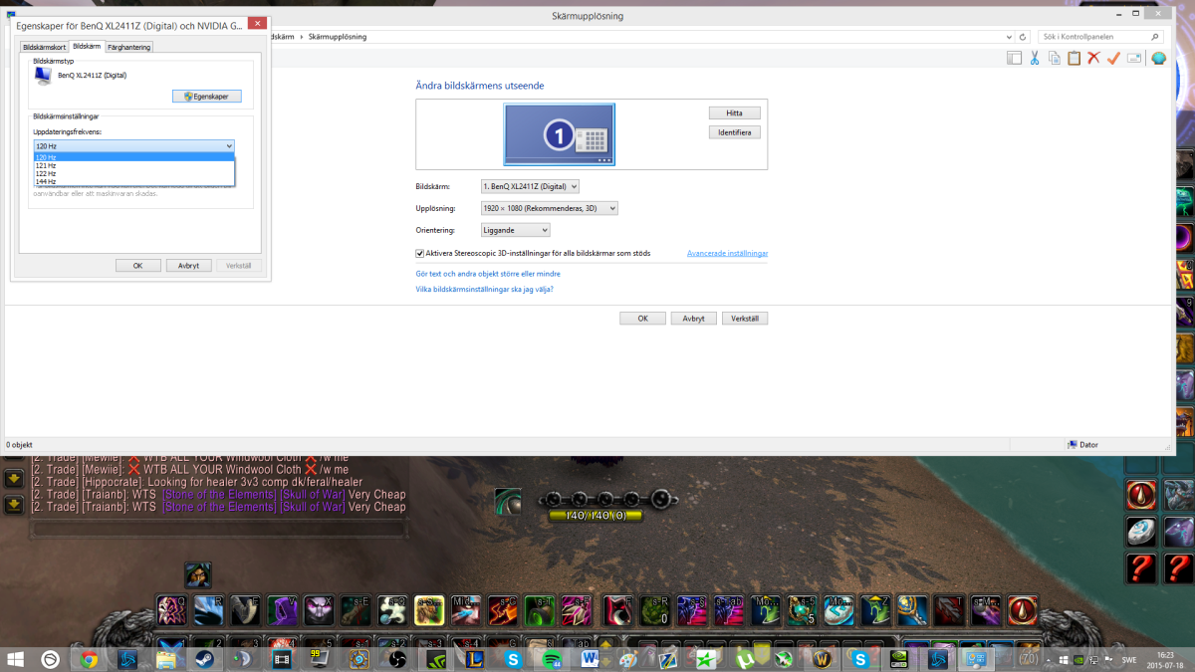1195x672 pixels.
Task: Click OK in monitor properties dialog
Action: click(x=138, y=266)
